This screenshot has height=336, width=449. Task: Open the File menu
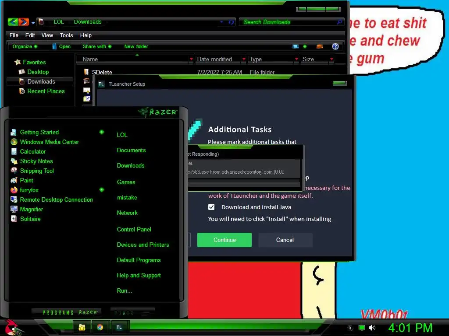coord(14,35)
